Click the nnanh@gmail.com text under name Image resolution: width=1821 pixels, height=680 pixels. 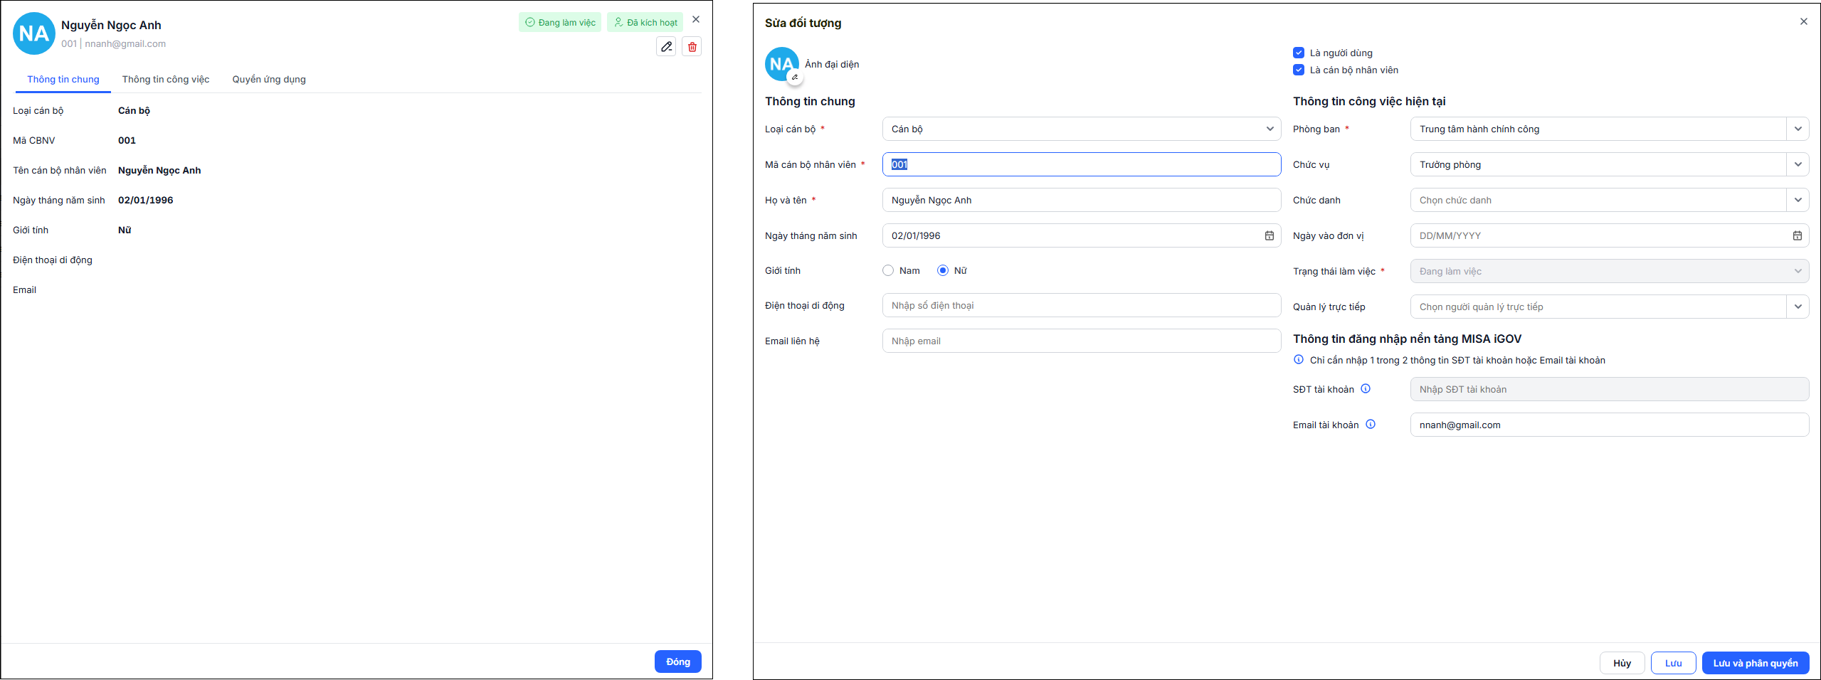pos(125,44)
